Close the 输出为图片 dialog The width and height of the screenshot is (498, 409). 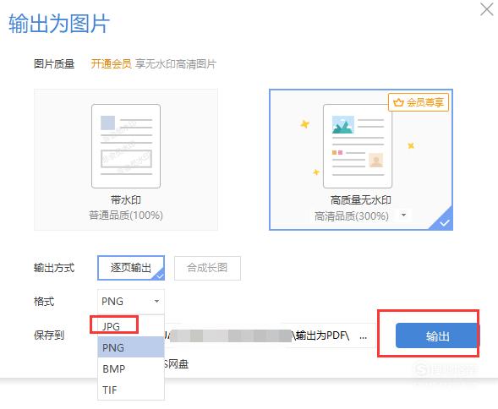(x=486, y=9)
